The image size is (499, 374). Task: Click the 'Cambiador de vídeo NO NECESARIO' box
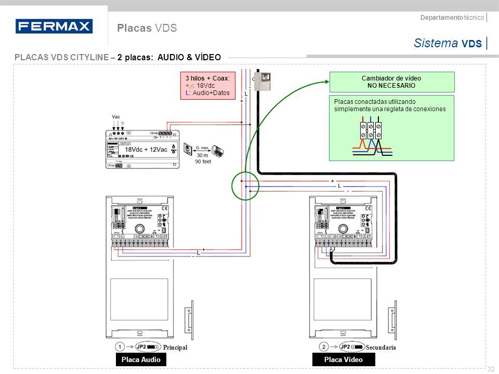(392, 82)
